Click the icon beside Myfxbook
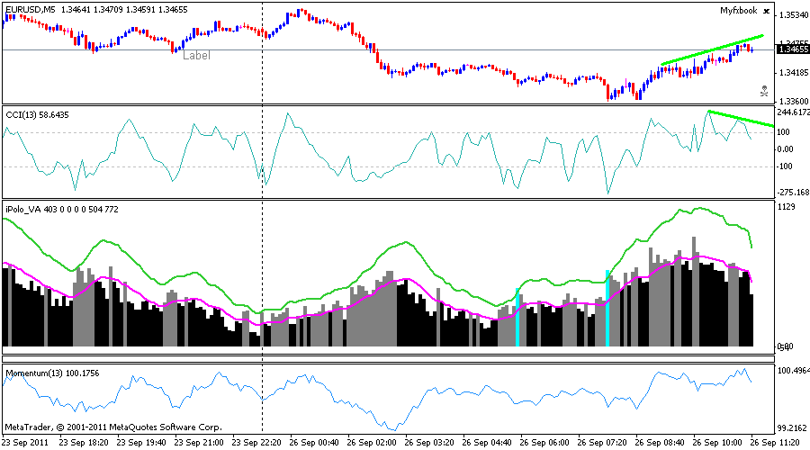The width and height of the screenshot is (810, 450). 765,11
